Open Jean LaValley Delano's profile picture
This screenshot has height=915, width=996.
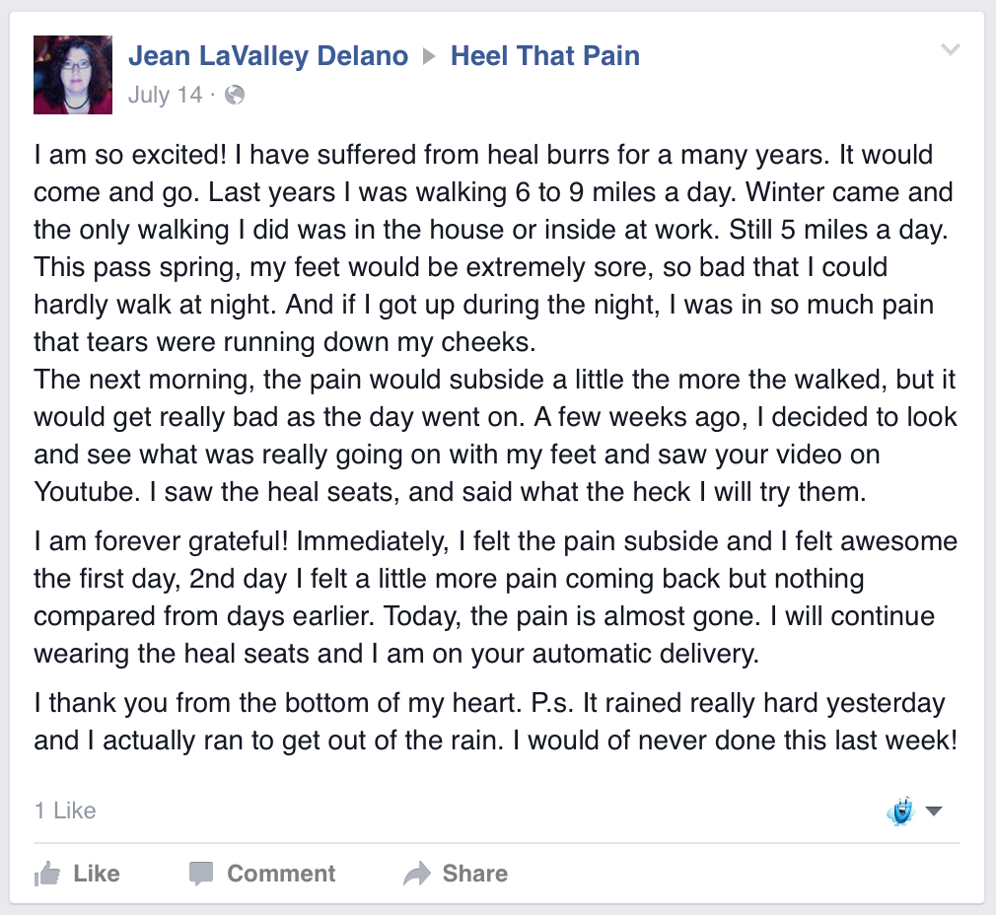click(73, 75)
